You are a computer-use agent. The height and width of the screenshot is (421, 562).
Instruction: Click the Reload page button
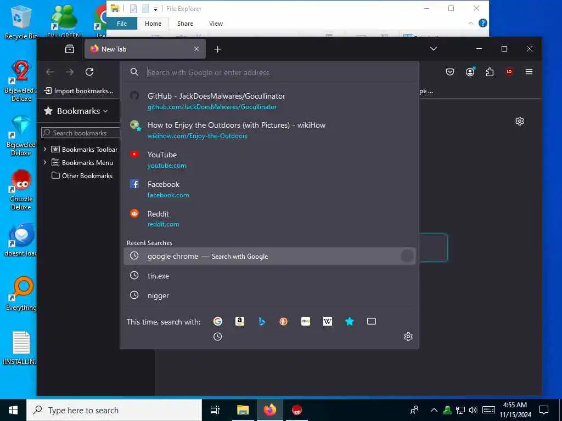click(89, 72)
